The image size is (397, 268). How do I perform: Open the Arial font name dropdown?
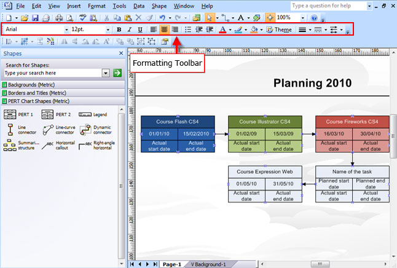coord(66,30)
